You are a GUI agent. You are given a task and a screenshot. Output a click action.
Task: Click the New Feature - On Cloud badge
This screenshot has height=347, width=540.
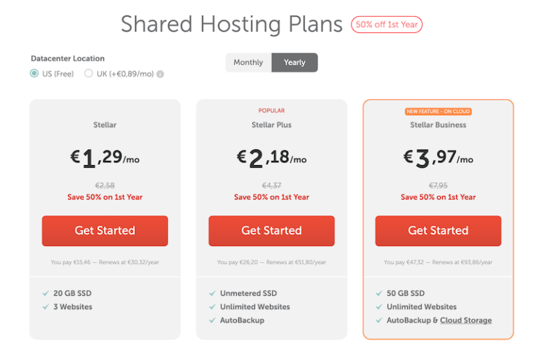click(438, 112)
